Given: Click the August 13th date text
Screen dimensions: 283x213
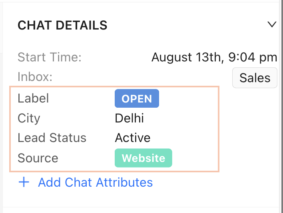Looking at the screenshot, I should (186, 57).
